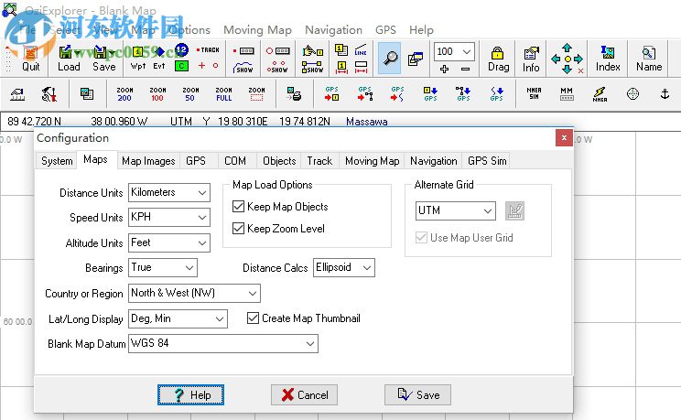Switch to the Moving Map tab
The image size is (681, 420).
pyautogui.click(x=373, y=161)
